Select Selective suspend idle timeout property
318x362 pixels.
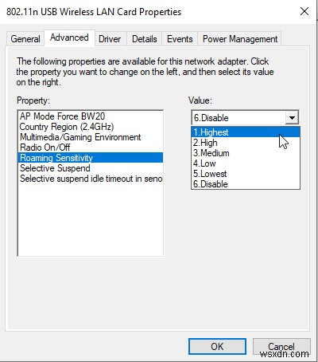coord(91,179)
